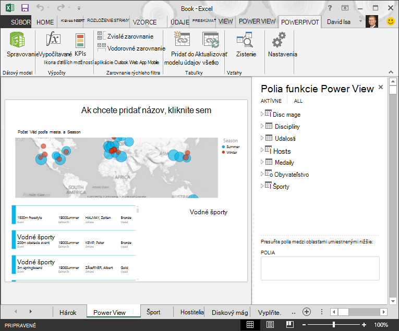
Task: Expand the Disciplíny table
Action: [262, 126]
